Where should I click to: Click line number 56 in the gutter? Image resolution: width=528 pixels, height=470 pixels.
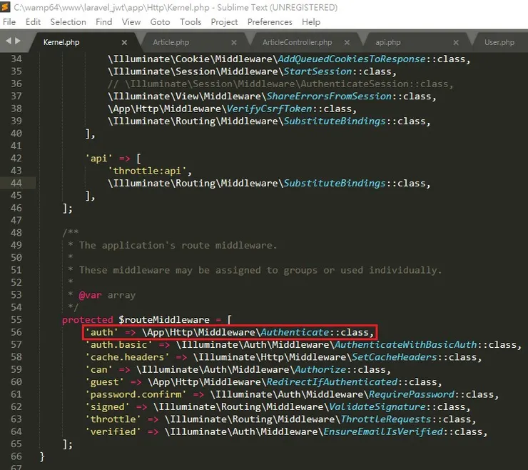point(16,332)
